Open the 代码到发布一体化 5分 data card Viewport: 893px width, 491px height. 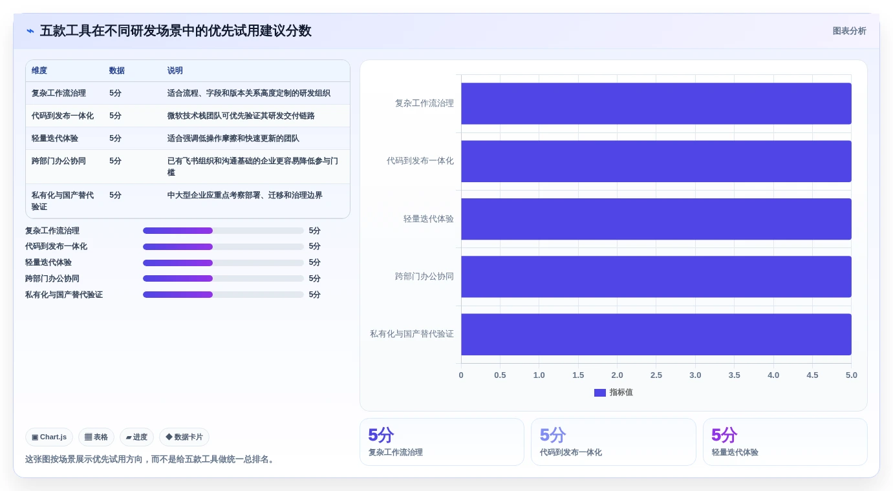click(614, 442)
